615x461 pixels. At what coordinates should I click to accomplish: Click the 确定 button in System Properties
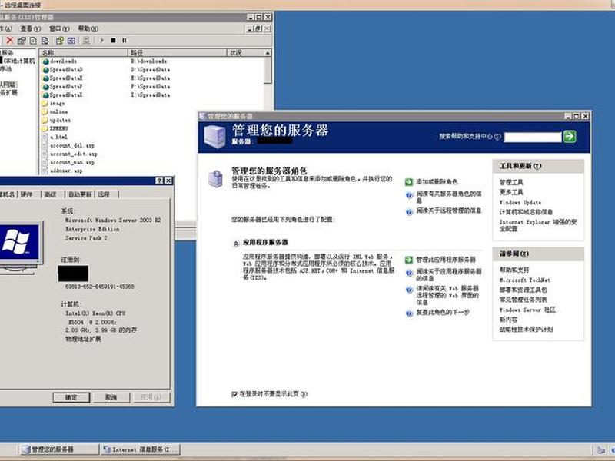pos(71,397)
